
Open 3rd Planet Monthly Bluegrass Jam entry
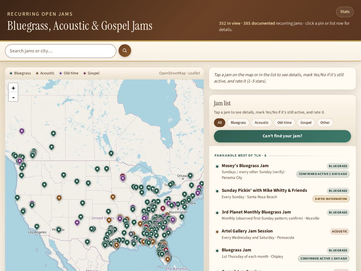pos(282,215)
